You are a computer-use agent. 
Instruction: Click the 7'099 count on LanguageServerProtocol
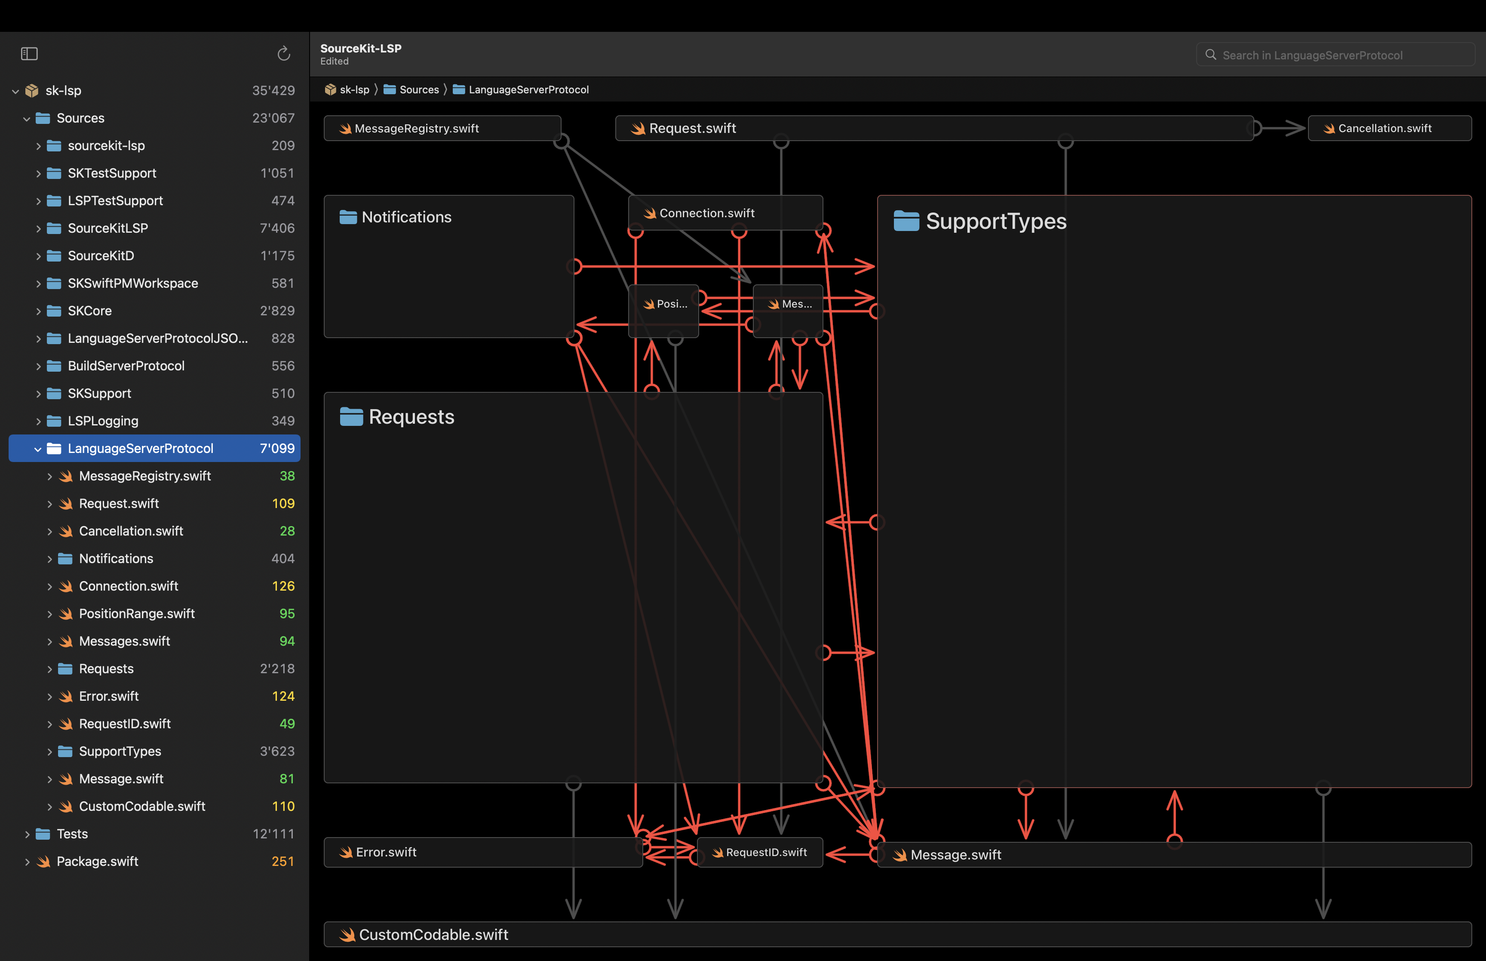tap(277, 449)
